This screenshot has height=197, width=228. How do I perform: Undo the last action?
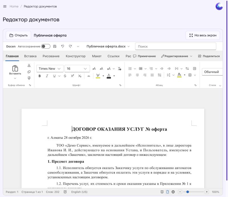(x=62, y=46)
